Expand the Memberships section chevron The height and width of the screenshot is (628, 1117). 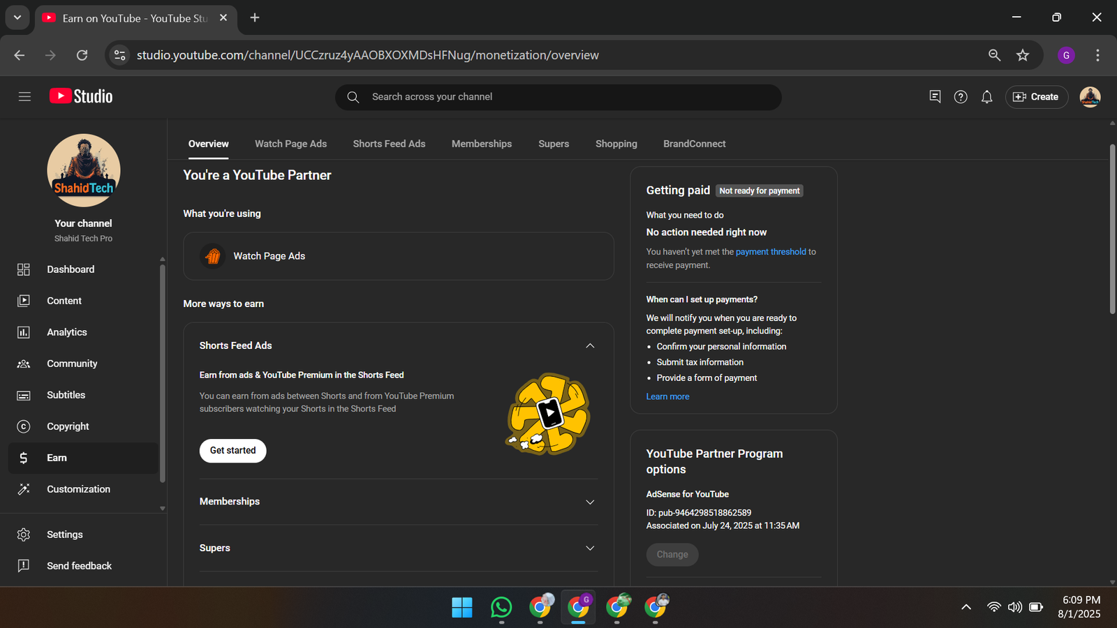(590, 502)
